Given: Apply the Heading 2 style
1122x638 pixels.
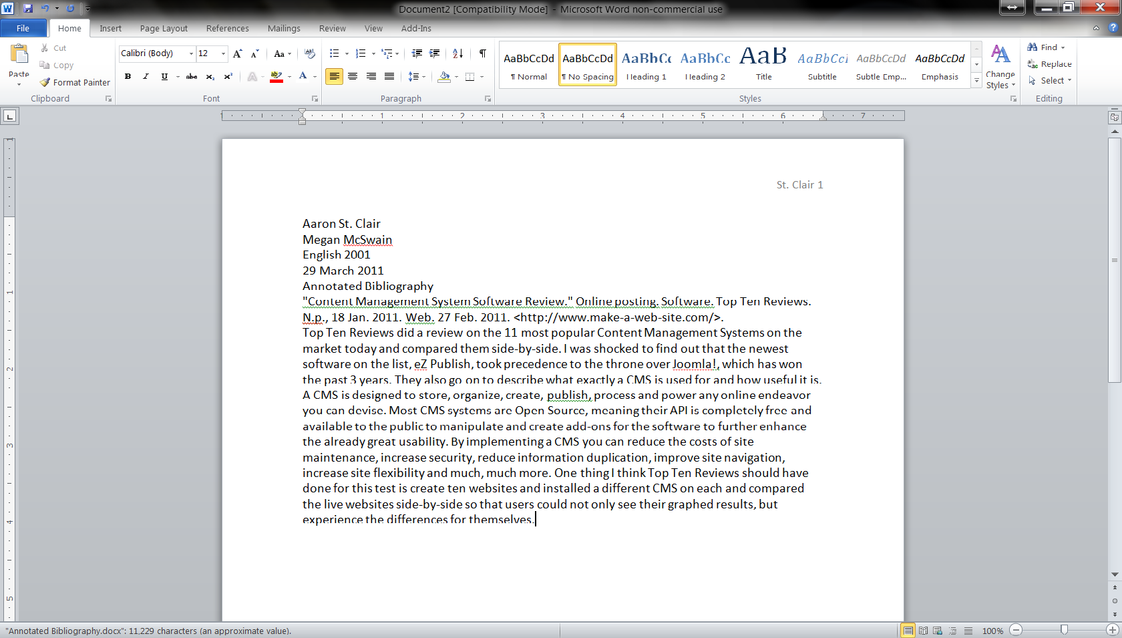Looking at the screenshot, I should [705, 65].
